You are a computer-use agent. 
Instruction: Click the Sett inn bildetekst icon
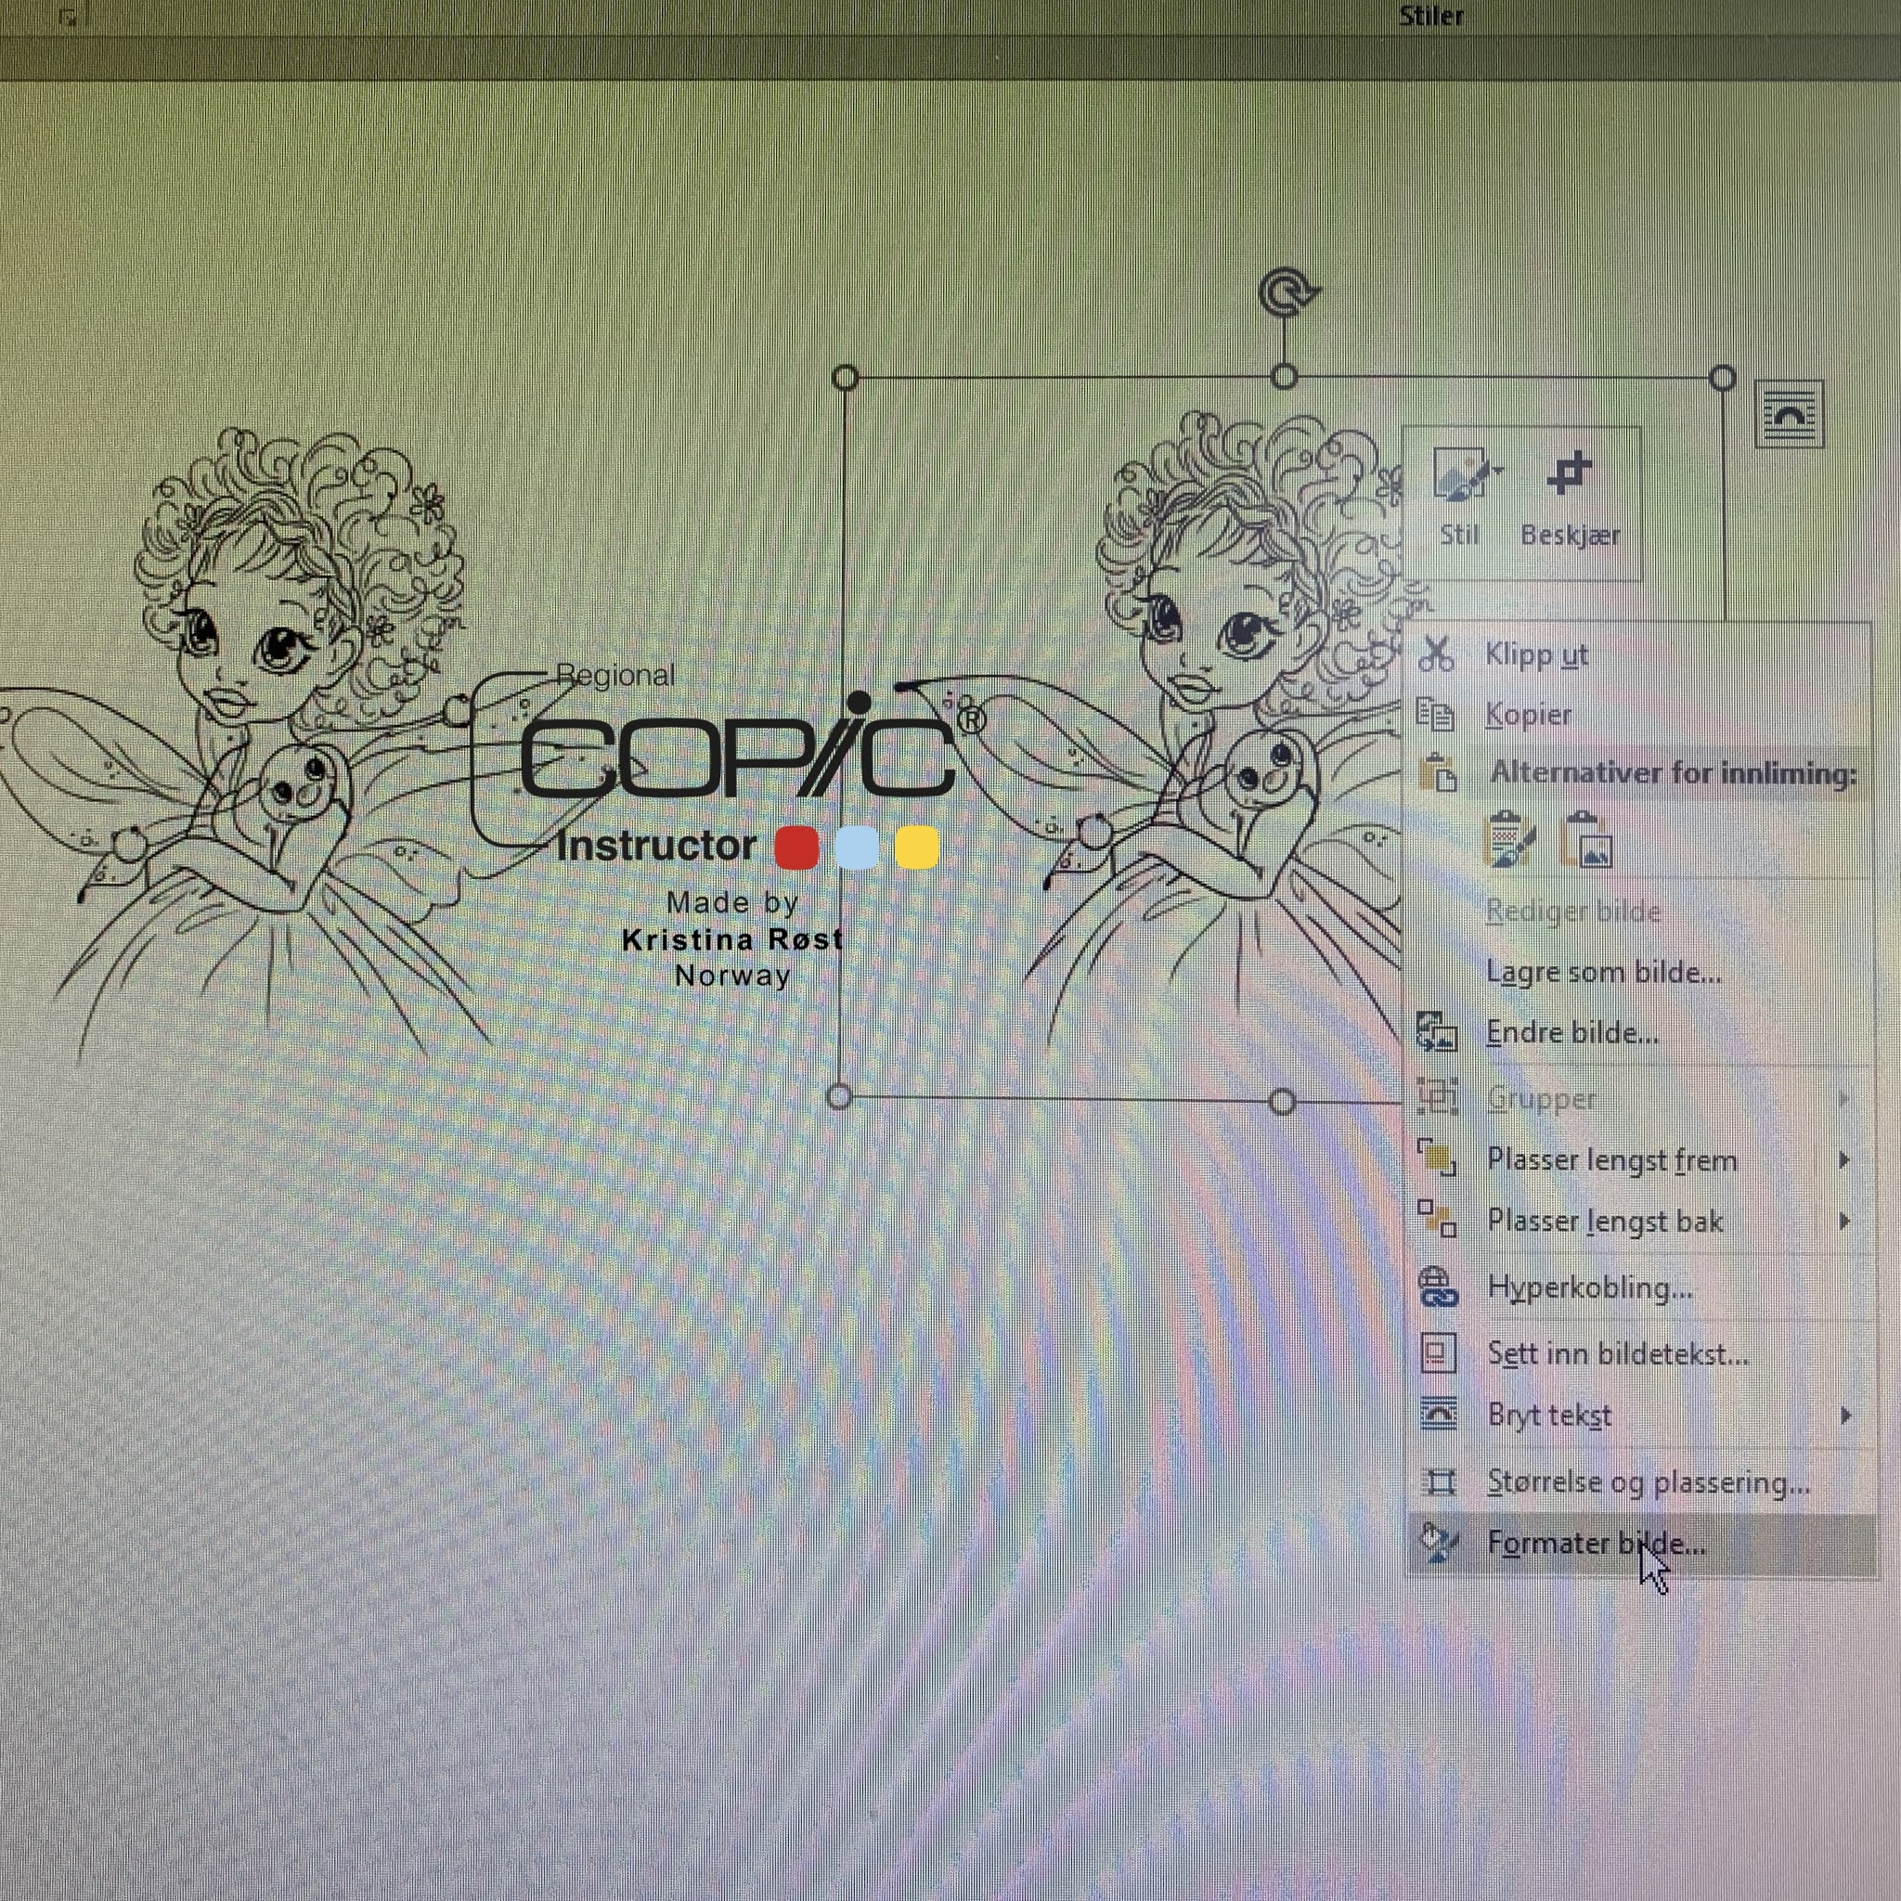point(1439,1351)
